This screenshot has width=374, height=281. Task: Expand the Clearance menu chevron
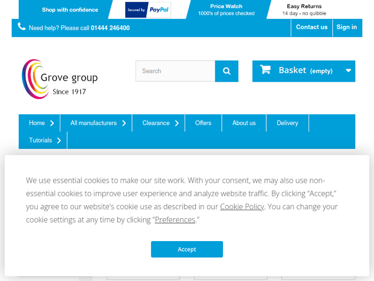pyautogui.click(x=177, y=123)
